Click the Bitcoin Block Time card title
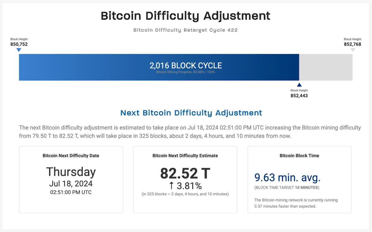 [299, 156]
